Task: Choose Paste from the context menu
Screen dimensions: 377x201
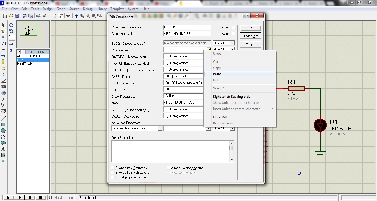Action: pos(240,74)
